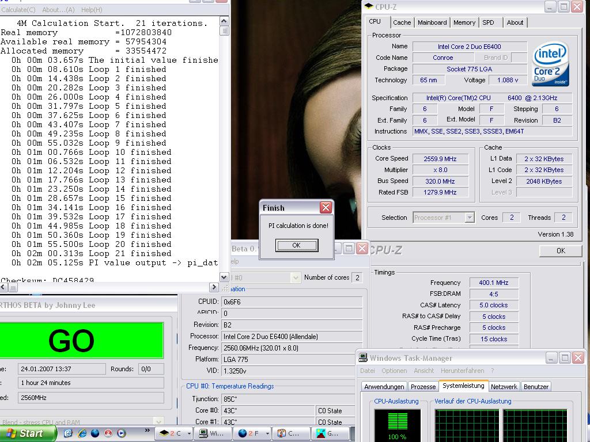The image size is (590, 442).
Task: Open the Optionen menu in Task-Manager
Action: click(394, 371)
